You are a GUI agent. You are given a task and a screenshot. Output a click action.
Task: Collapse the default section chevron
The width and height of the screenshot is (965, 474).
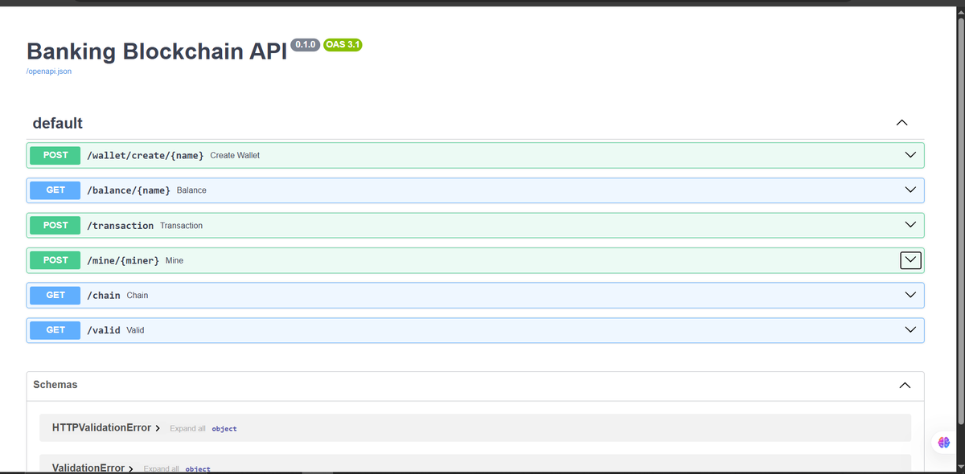point(901,123)
